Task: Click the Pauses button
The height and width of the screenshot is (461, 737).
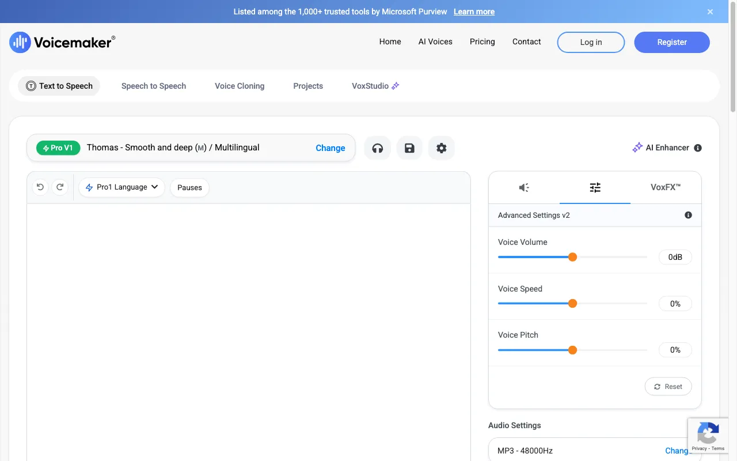Action: point(189,187)
